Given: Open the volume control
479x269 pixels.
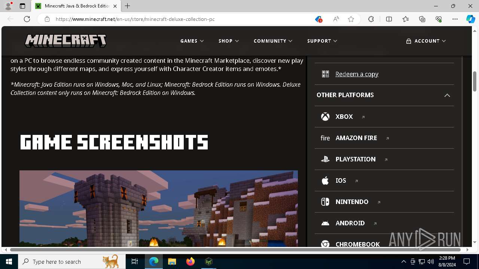Looking at the screenshot, I should pos(430,262).
